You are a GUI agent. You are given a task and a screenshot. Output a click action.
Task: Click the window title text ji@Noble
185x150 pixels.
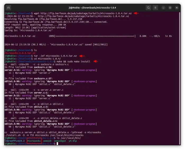tap(92, 8)
